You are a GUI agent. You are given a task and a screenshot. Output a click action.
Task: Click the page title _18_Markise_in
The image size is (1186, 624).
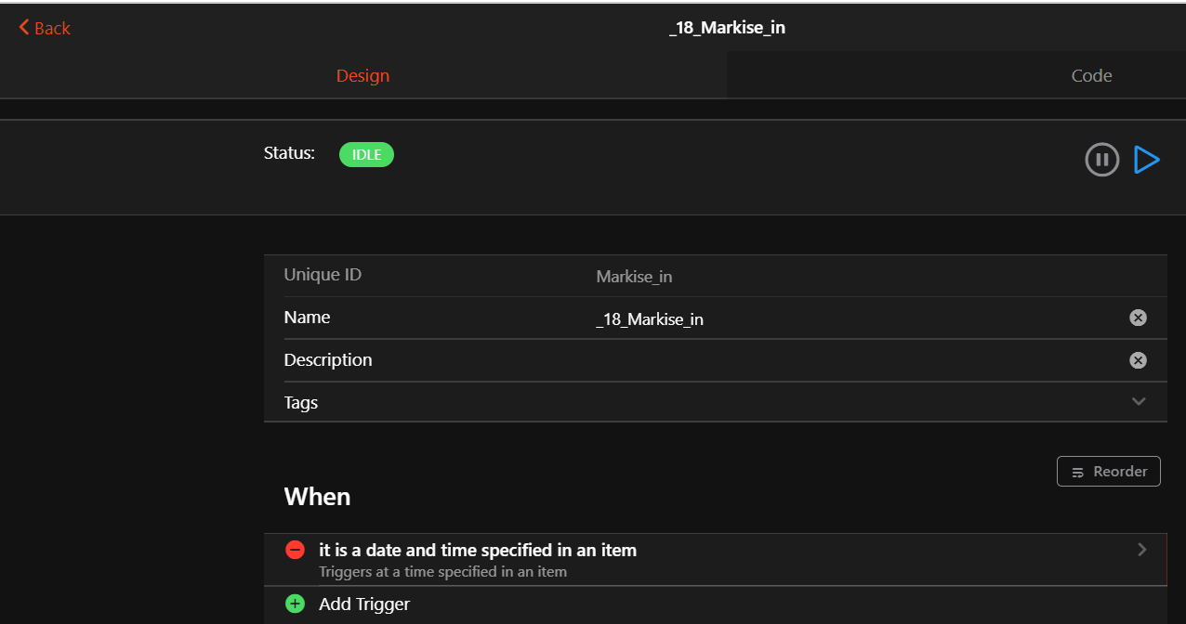click(727, 28)
